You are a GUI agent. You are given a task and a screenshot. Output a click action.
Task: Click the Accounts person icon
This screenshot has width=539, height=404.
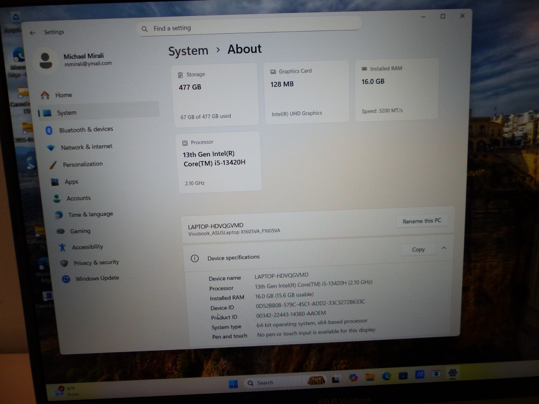point(57,199)
